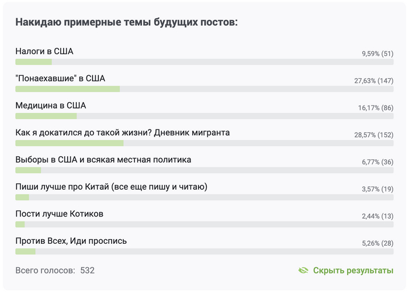Image resolution: width=409 pixels, height=301 pixels.
Task: Click the 2,44% (13) result value
Action: 377,216
